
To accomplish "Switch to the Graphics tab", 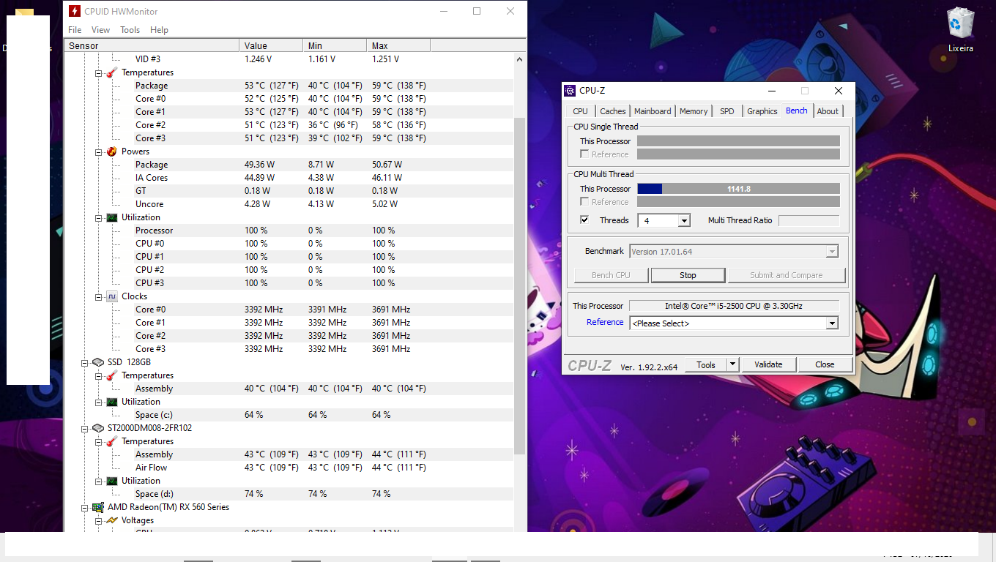I will click(762, 111).
